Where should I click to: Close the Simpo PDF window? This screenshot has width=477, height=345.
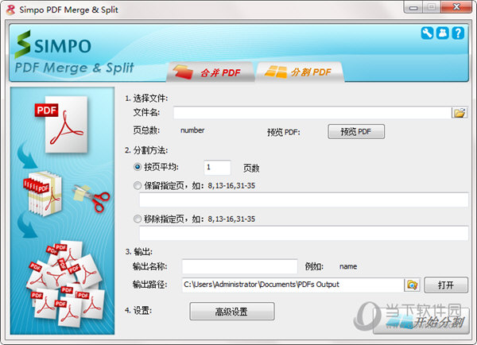(456, 7)
